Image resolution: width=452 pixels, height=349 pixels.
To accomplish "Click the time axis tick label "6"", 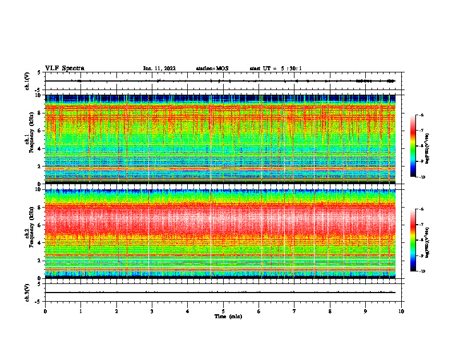I will (x=259, y=311).
